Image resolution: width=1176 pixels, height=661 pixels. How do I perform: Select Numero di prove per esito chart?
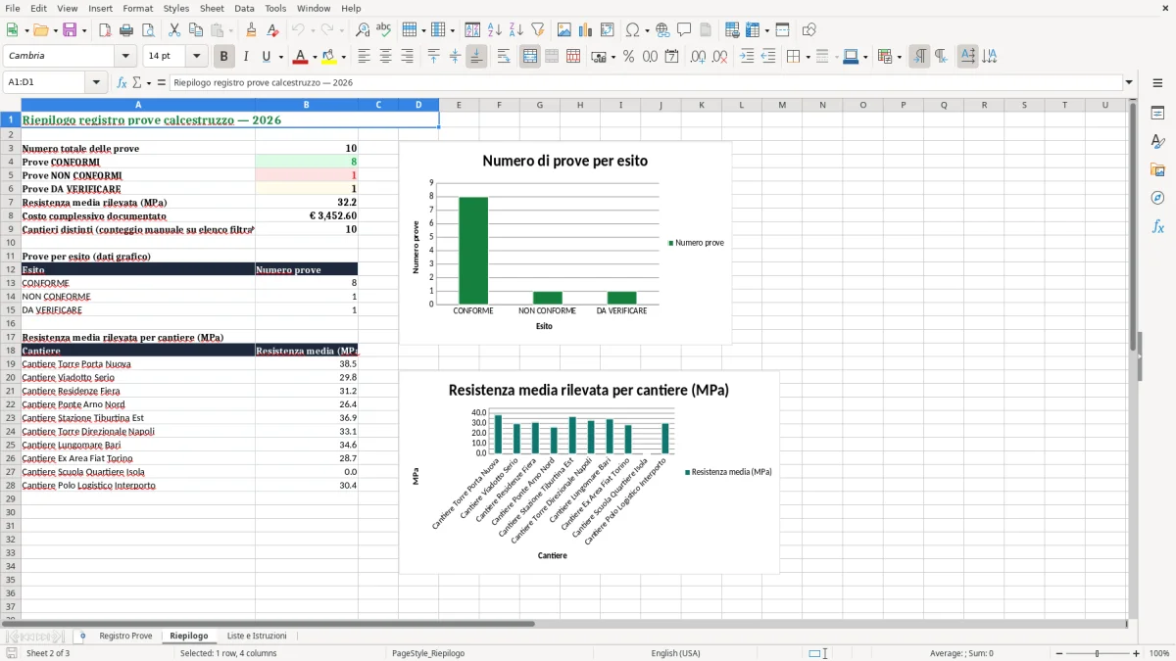(x=564, y=243)
